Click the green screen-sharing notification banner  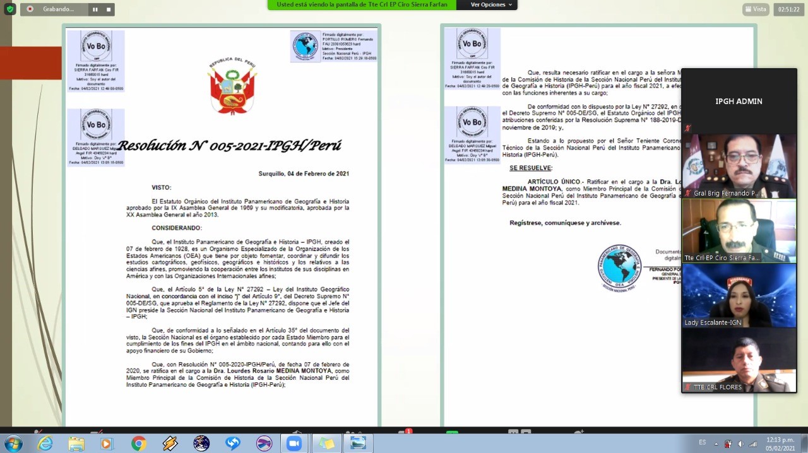pos(362,5)
